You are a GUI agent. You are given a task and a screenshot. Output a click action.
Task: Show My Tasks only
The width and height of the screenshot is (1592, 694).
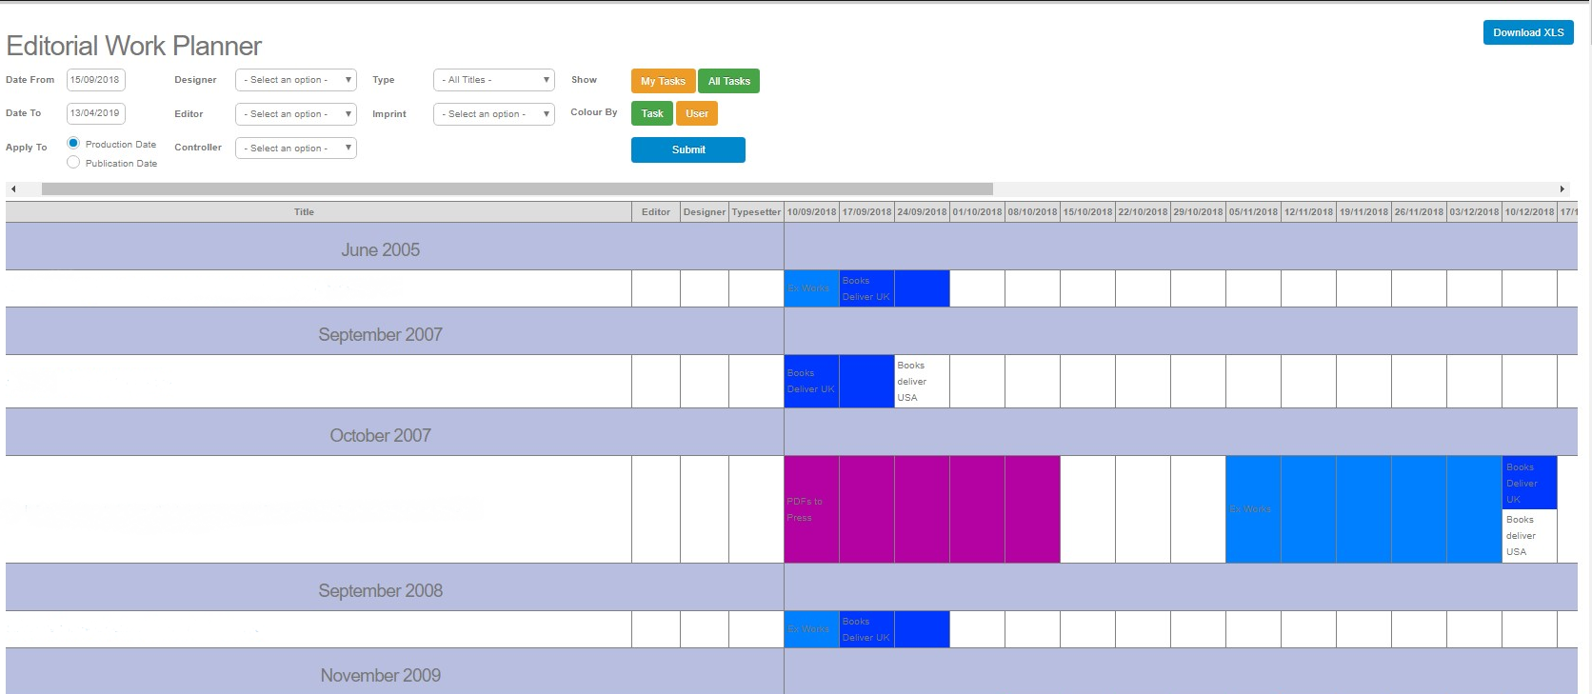663,81
